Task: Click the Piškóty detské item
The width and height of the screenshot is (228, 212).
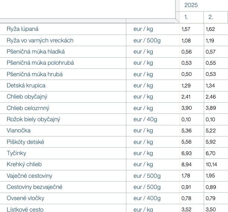Action: tap(26, 142)
